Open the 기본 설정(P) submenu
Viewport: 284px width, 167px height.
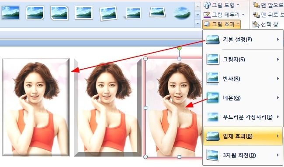pyautogui.click(x=242, y=40)
